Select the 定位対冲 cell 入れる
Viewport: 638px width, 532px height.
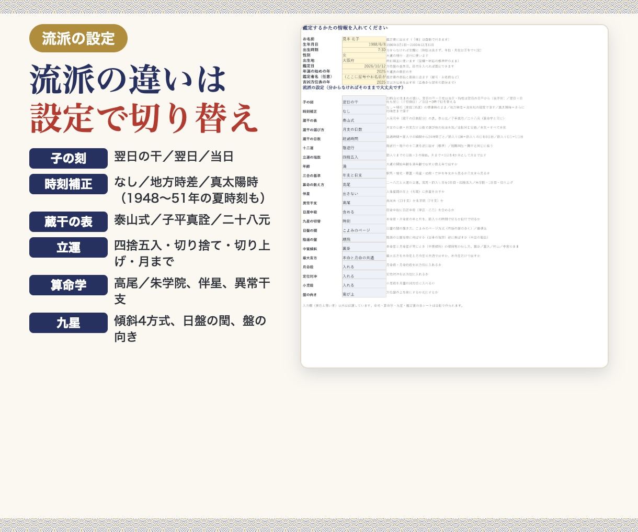pos(364,275)
